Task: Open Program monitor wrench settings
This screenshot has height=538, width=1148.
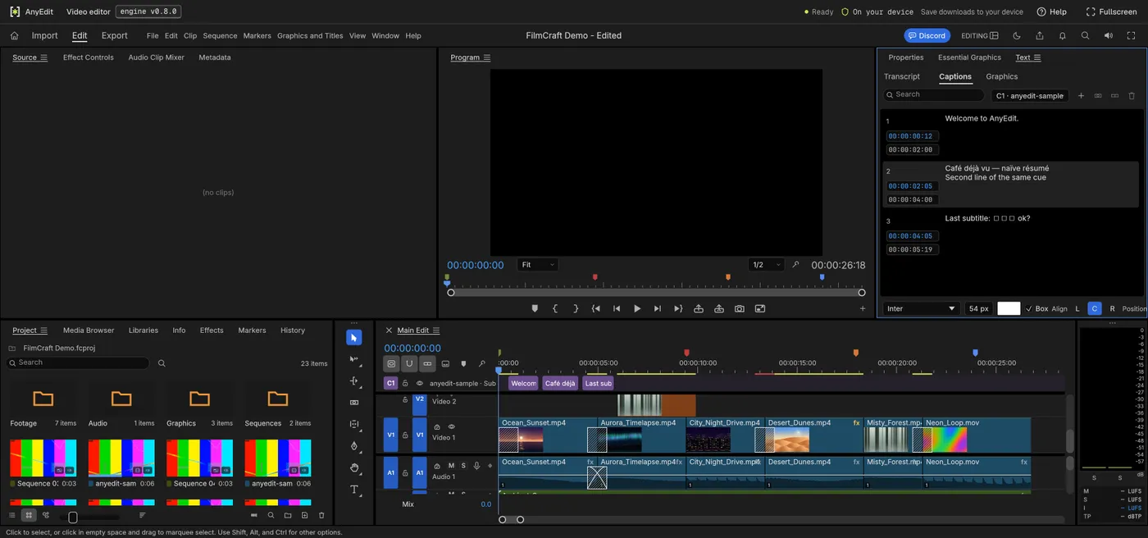Action: [795, 265]
